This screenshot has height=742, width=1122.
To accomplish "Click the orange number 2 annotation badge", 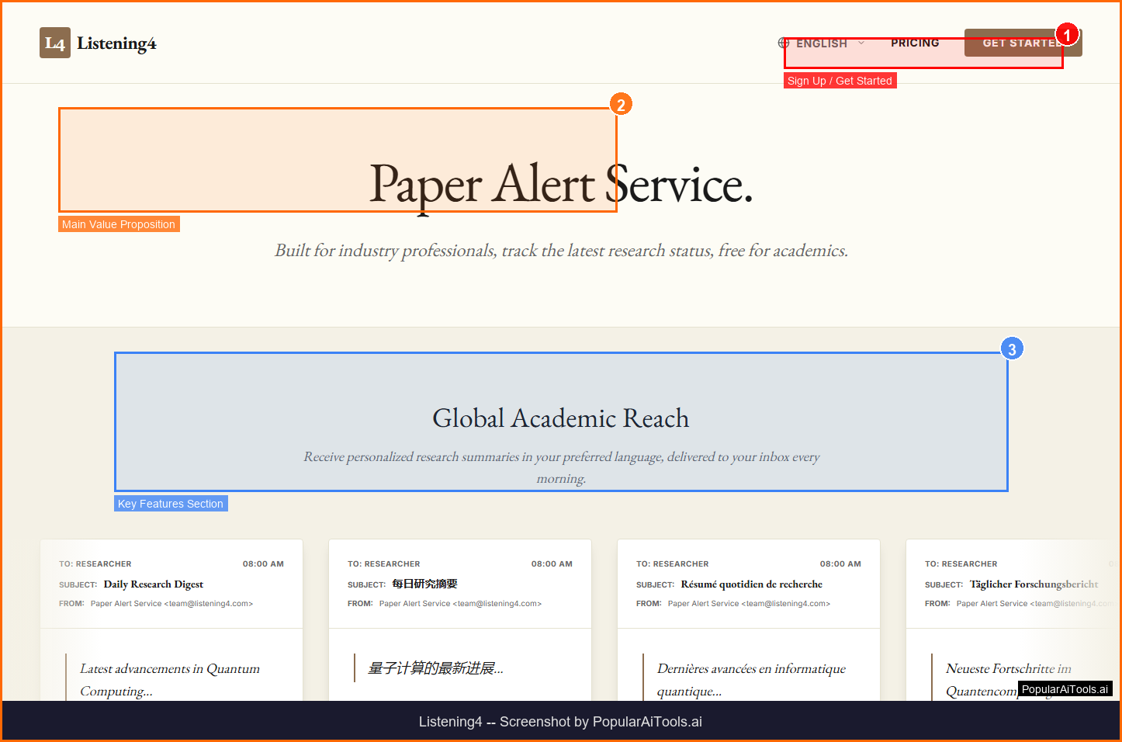I will 621,105.
